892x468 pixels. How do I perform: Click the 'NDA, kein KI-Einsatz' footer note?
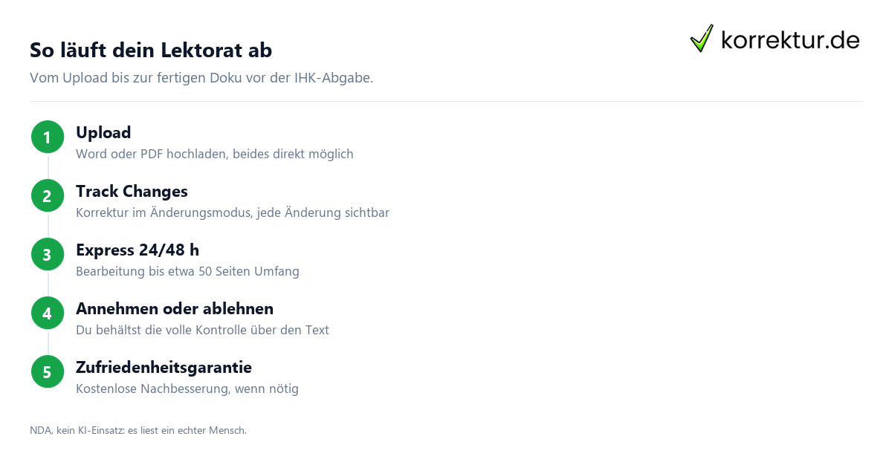click(138, 430)
